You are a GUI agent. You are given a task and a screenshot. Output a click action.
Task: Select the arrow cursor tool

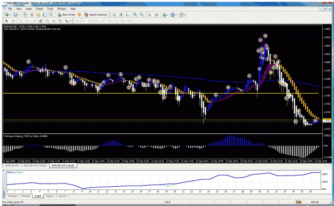click(6, 21)
